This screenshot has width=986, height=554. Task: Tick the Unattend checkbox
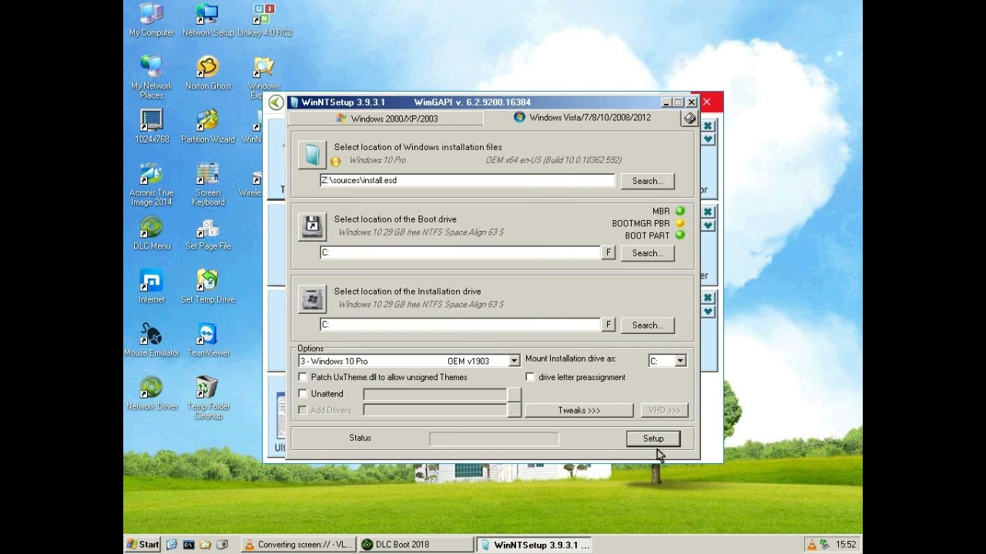[303, 394]
